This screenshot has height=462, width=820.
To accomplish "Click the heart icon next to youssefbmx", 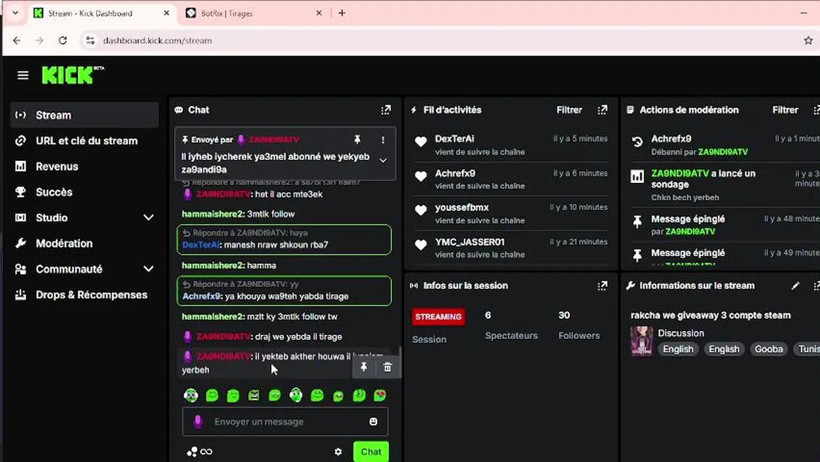I will pos(421,210).
